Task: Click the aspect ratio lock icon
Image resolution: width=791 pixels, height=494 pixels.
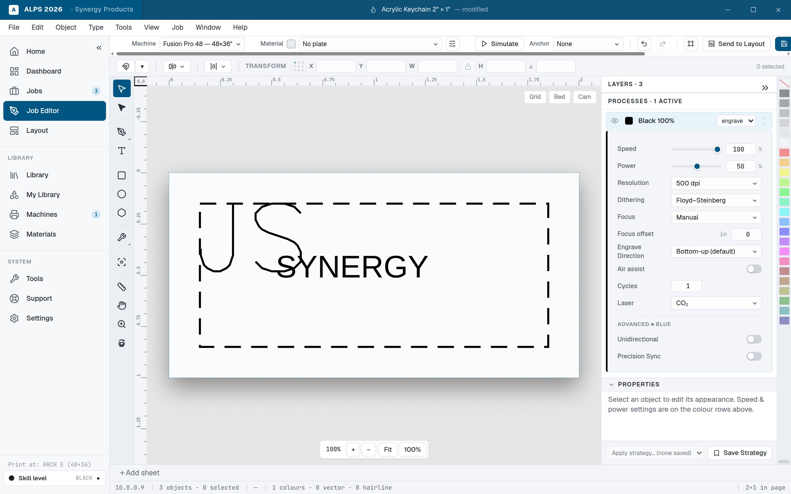Action: (468, 66)
